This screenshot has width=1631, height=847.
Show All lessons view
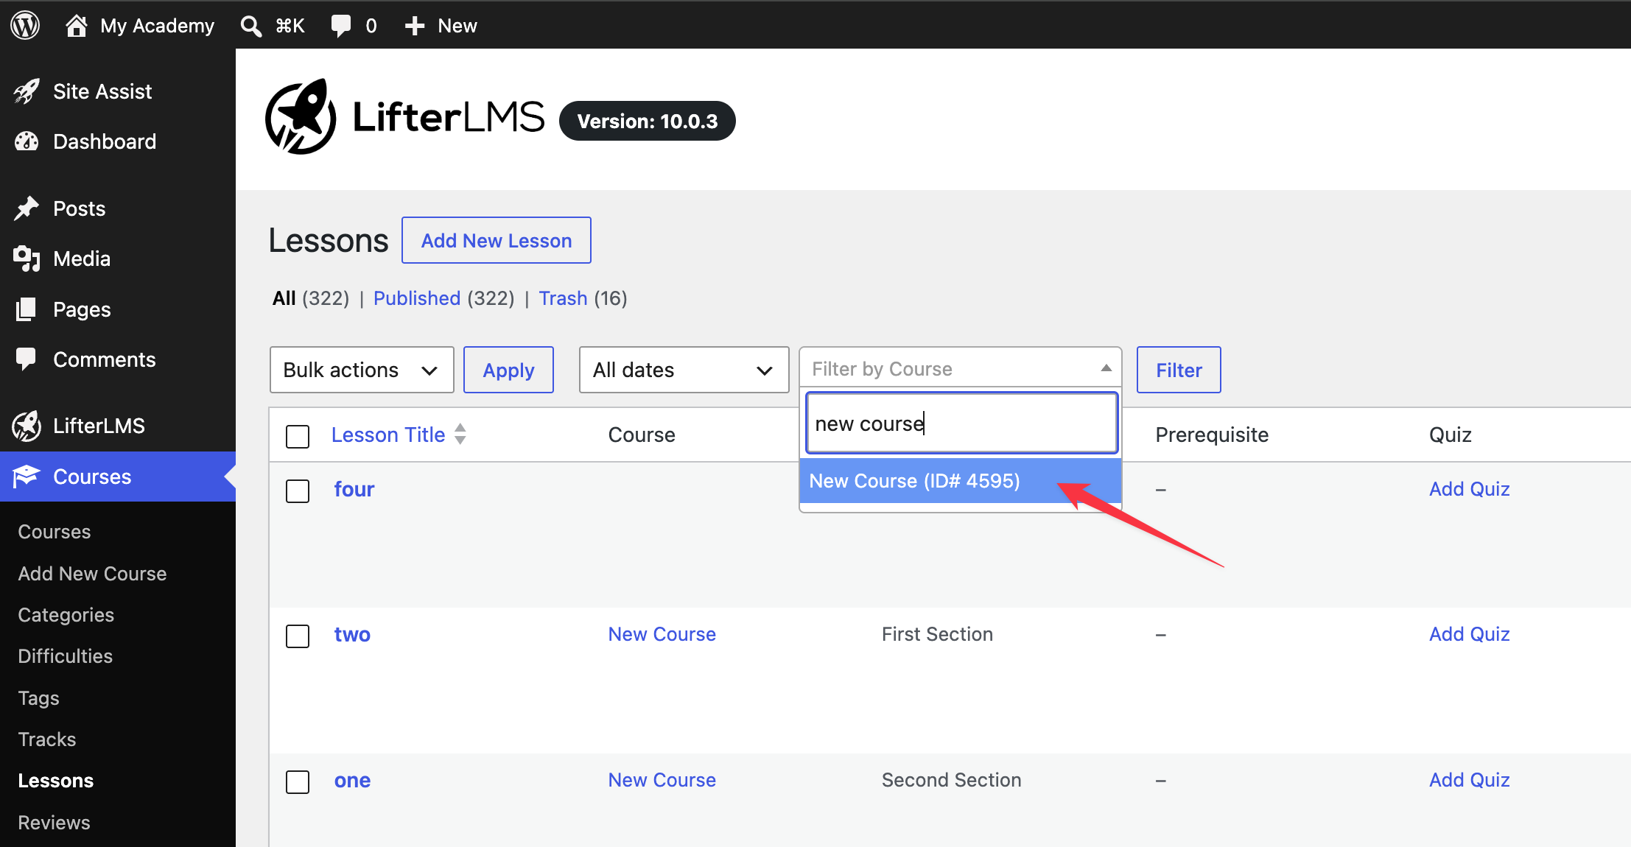pos(284,298)
